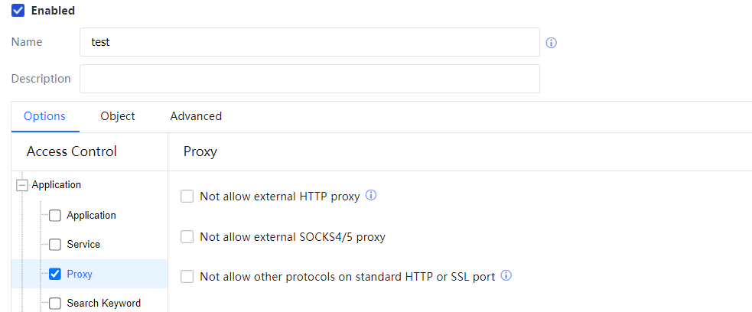Collapse the Application tree node
This screenshot has height=312, width=752.
[x=21, y=185]
